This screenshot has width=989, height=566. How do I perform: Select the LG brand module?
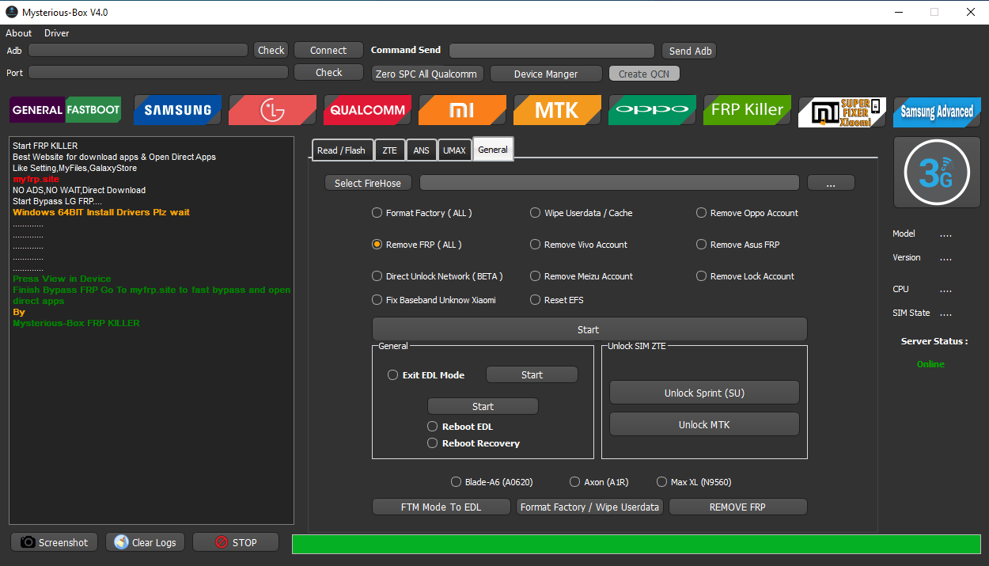(272, 110)
